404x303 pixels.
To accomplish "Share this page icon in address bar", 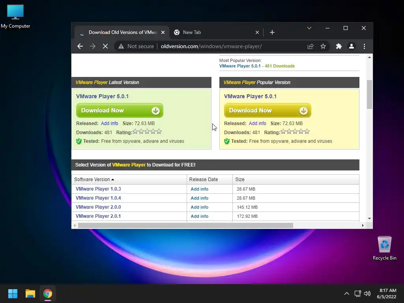I will (x=310, y=47).
